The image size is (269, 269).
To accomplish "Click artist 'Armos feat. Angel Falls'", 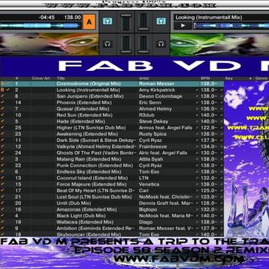I will pyautogui.click(x=166, y=128).
